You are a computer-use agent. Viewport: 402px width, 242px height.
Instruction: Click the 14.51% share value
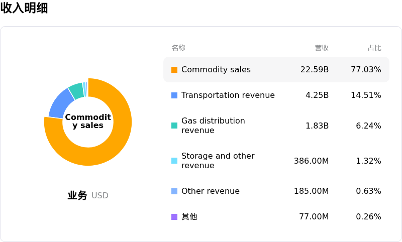[366, 95]
